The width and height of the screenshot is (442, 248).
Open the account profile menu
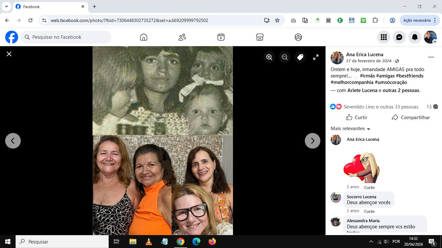coord(430,37)
